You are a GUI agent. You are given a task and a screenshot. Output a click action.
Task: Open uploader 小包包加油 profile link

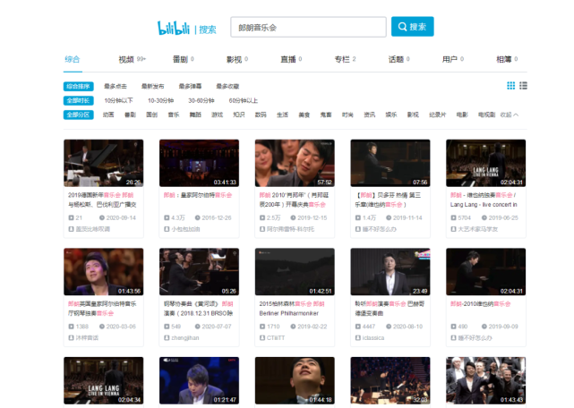click(x=185, y=229)
